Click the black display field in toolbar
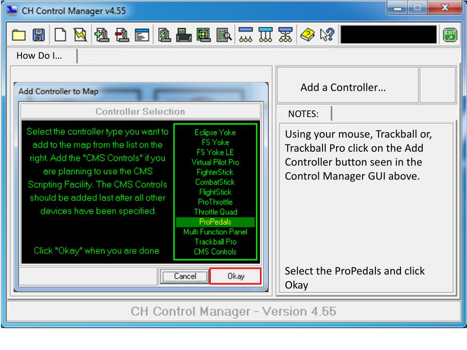The height and width of the screenshot is (350, 467). coord(389,35)
